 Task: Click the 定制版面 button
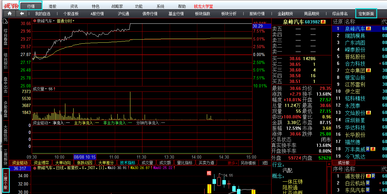click(x=366, y=14)
